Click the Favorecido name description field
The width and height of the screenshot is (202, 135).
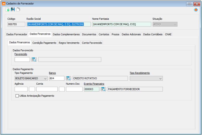[70, 60]
